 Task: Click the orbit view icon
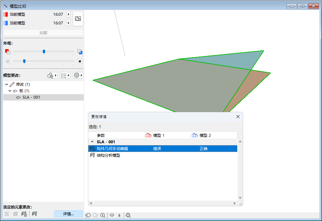pos(112,215)
